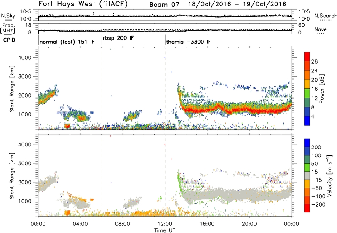This screenshot has width=337, height=233.
Task: Click the 'N.Search' legend label
Action: pyautogui.click(x=325, y=16)
